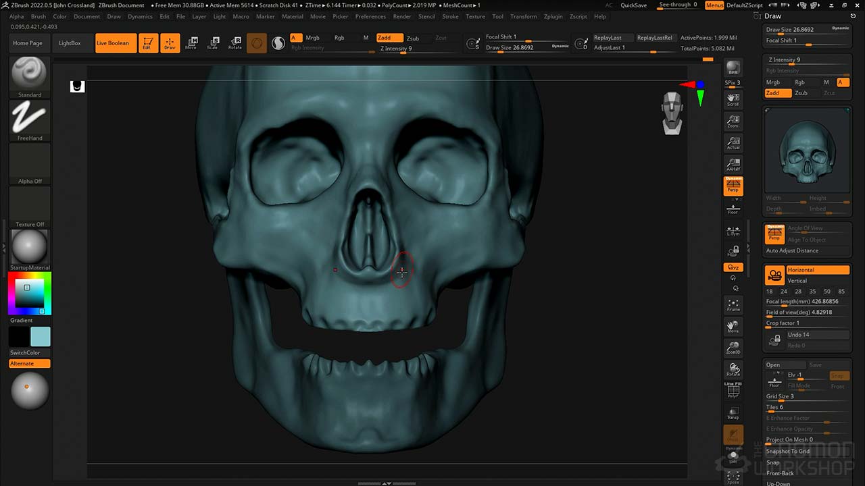
Task: Toggle the Floor grid in right shelf
Action: coord(733,209)
